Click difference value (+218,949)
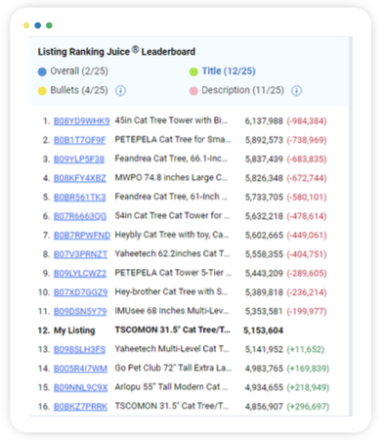Screen dimensions: 384x442 tap(308, 387)
